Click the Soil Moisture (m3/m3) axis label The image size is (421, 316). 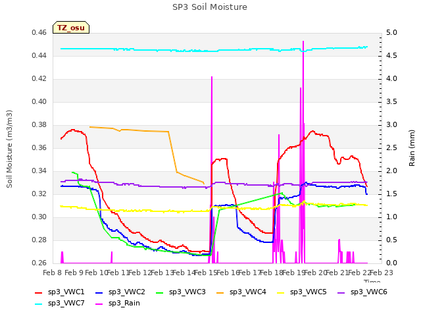pos(9,149)
